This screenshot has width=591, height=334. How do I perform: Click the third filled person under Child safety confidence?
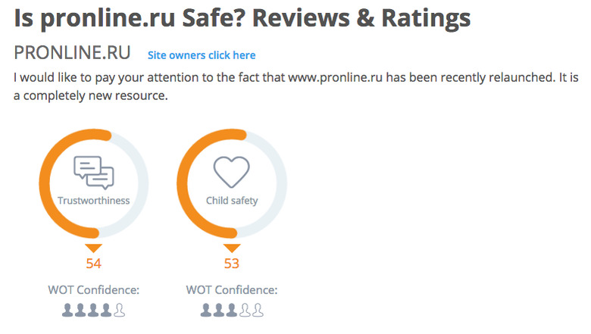tap(232, 311)
